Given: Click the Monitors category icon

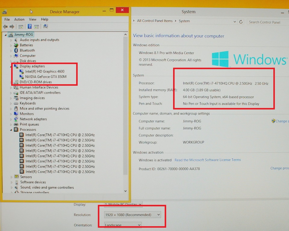Looking at the screenshot, I should coord(16,114).
